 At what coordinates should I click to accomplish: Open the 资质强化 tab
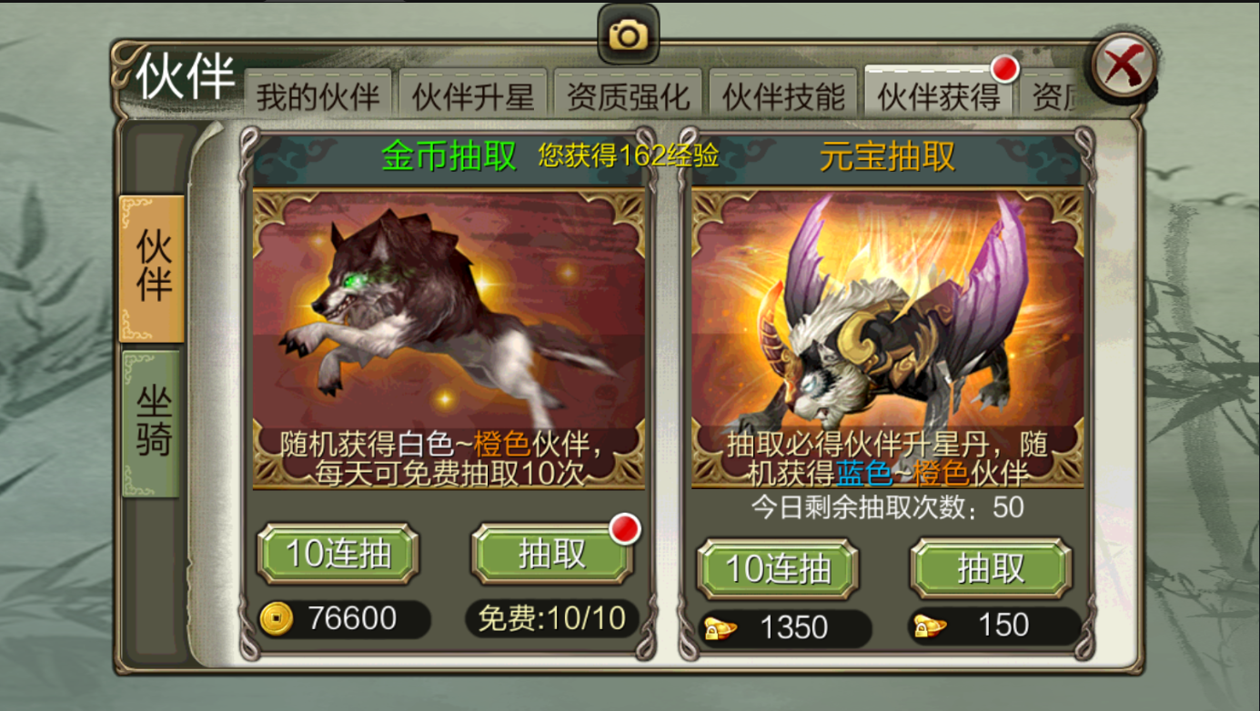628,95
